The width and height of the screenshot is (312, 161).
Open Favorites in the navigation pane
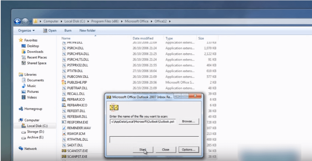point(28,40)
